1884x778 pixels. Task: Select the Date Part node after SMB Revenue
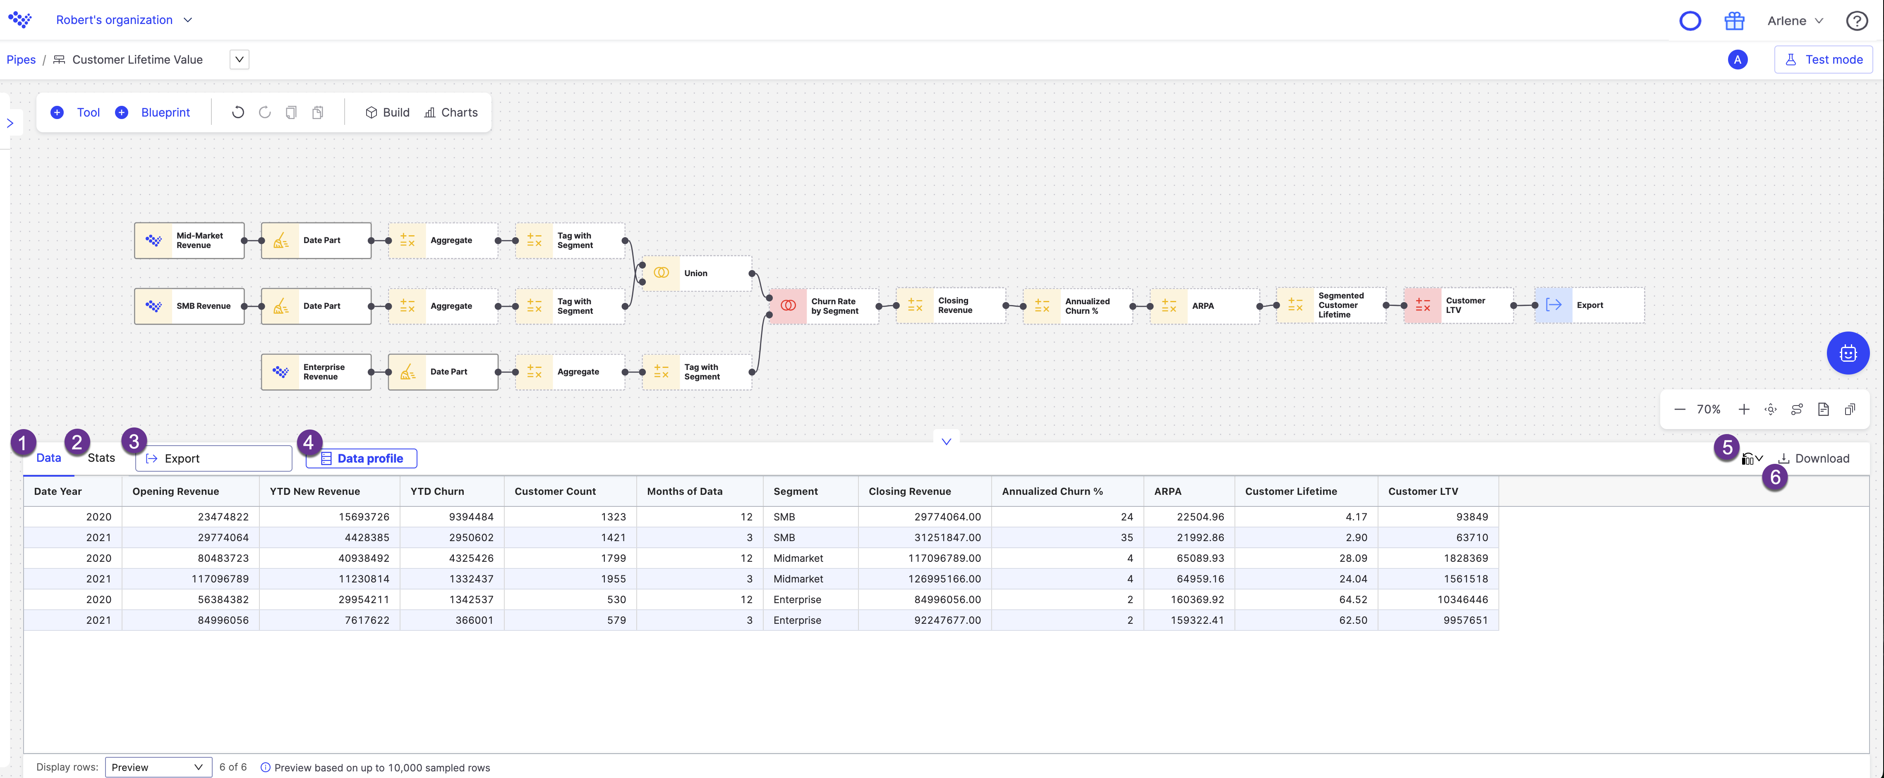click(316, 306)
